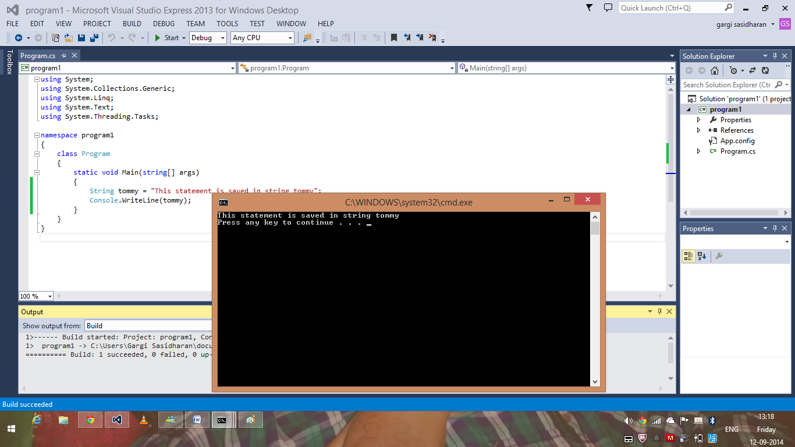Expand the References node under program1

(x=698, y=130)
